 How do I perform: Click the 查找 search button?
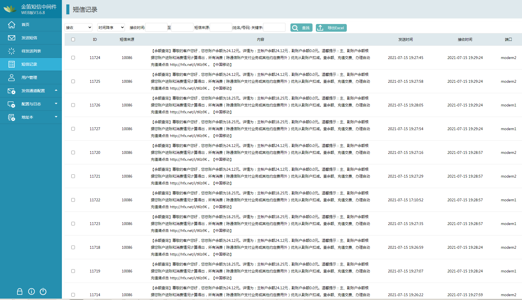tap(301, 28)
